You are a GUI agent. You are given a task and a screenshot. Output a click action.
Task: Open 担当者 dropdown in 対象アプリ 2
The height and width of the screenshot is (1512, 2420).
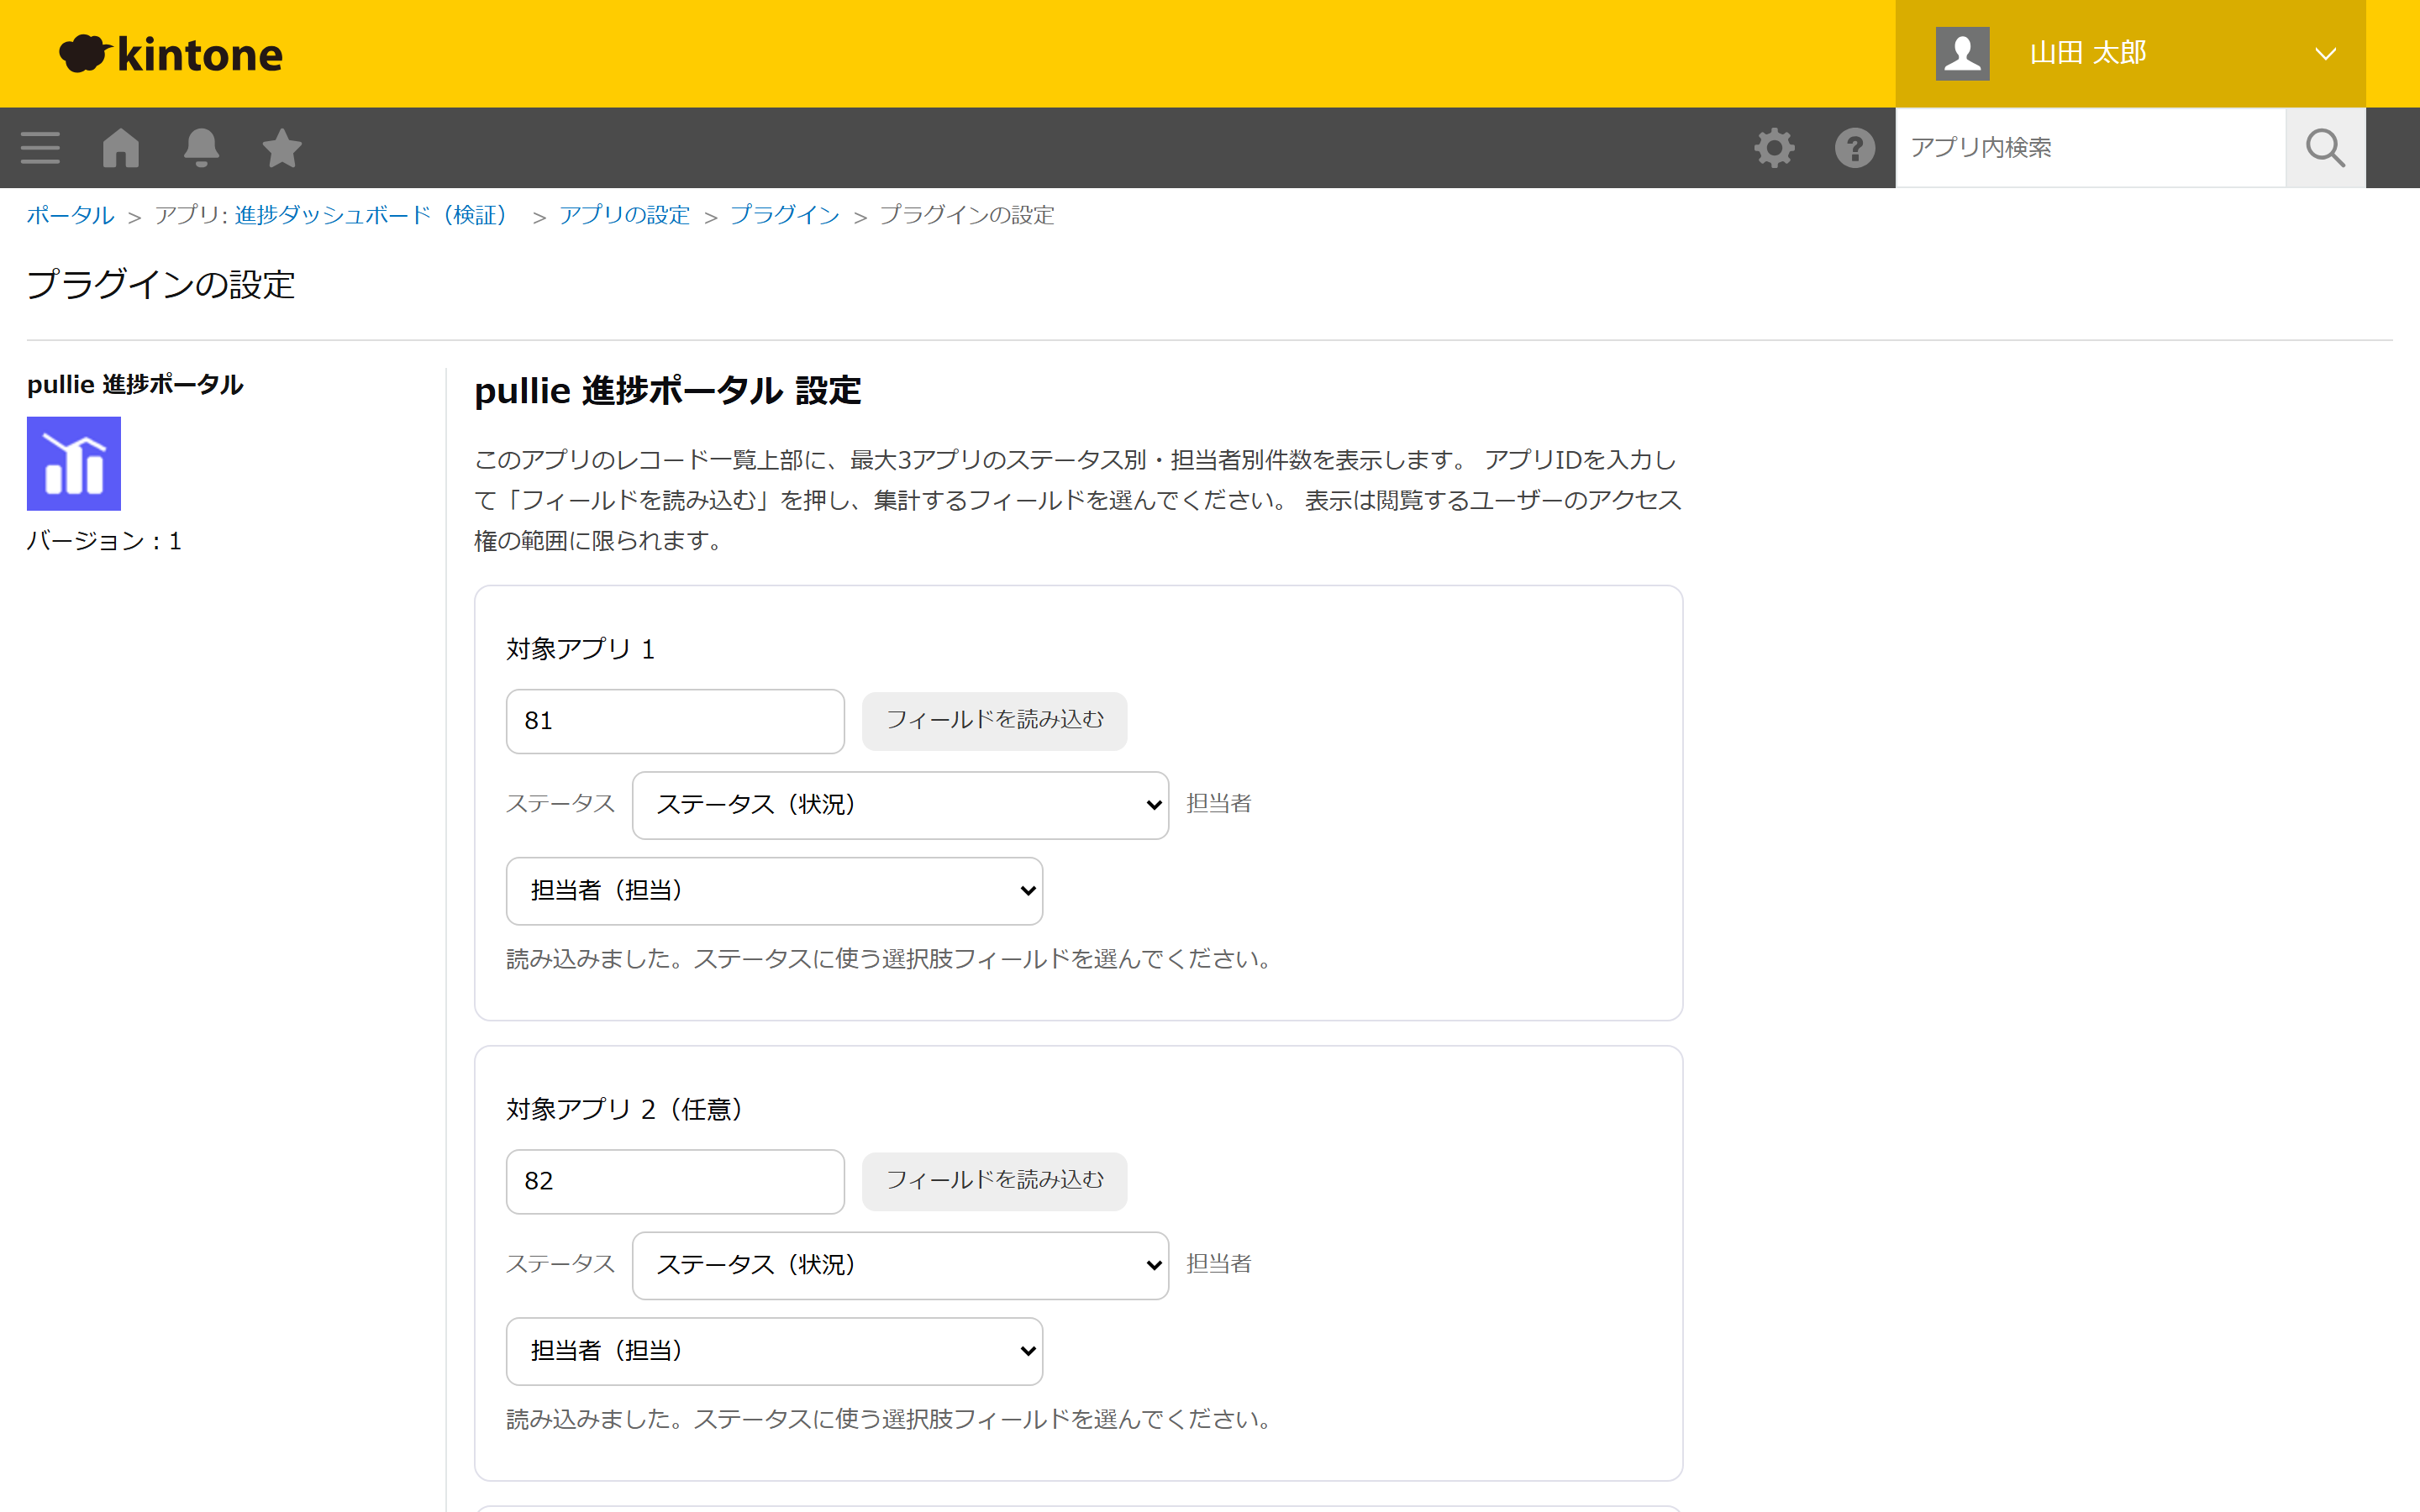pyautogui.click(x=774, y=1350)
